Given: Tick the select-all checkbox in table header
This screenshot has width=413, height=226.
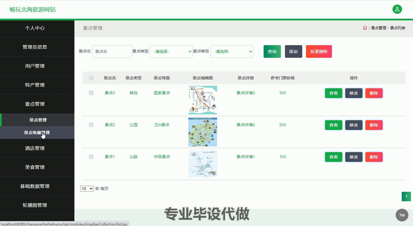Looking at the screenshot, I should click(91, 78).
